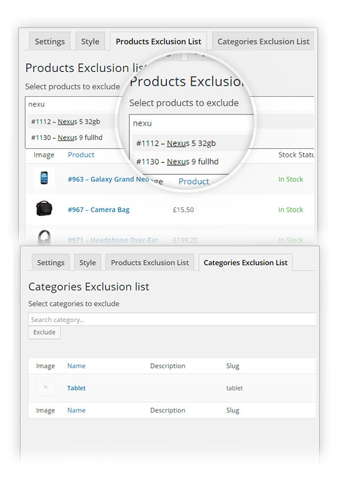Select Products Exclusion List tab in upper panel

[x=158, y=42]
